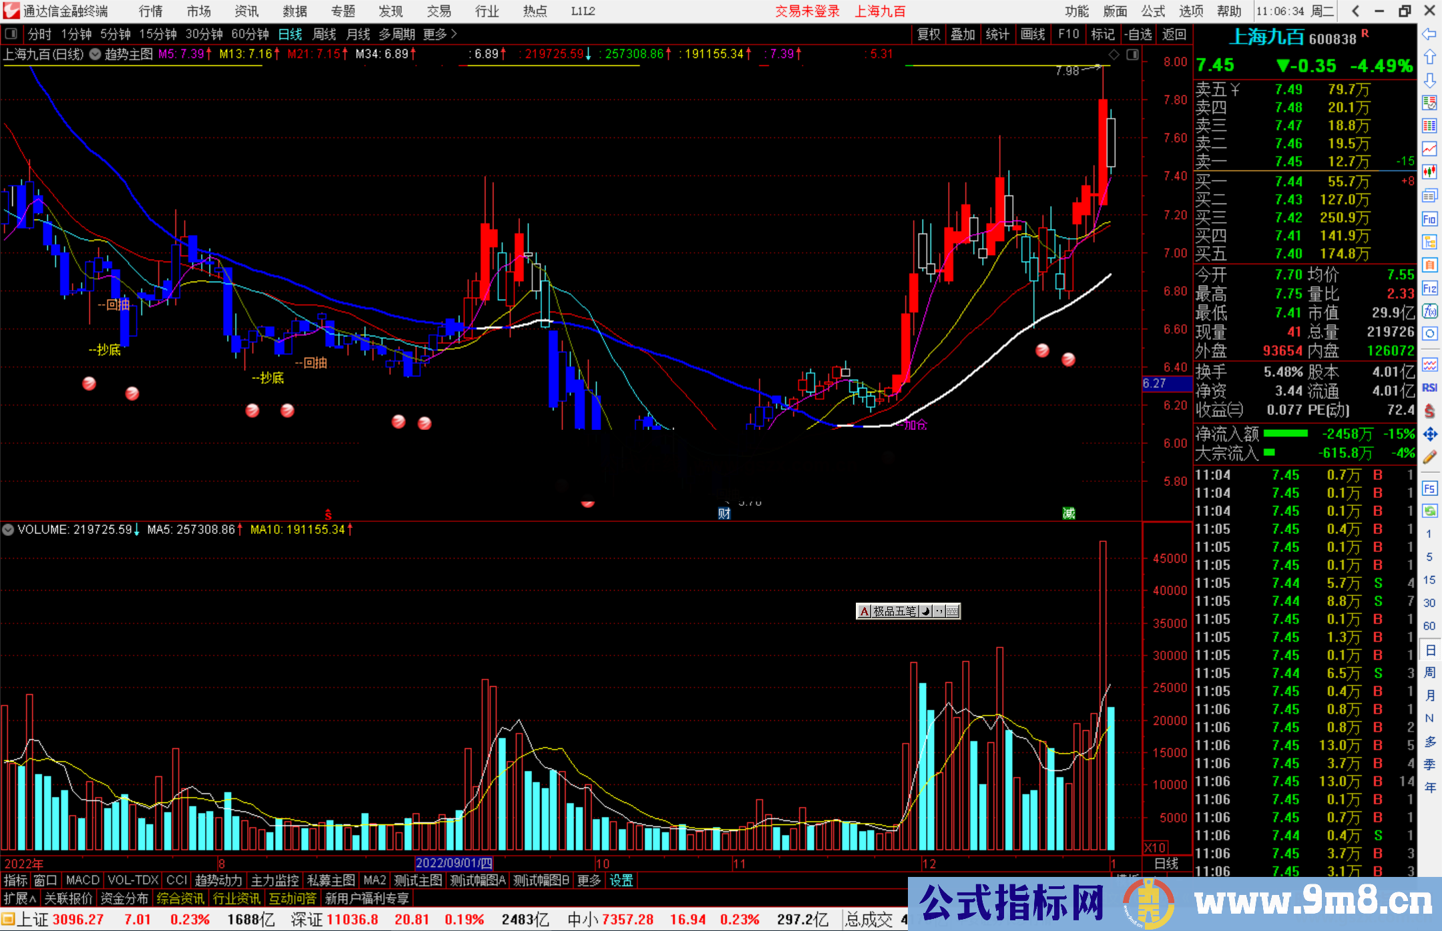Open the candlestick chart sidebar icon
The image size is (1442, 931).
1429,172
